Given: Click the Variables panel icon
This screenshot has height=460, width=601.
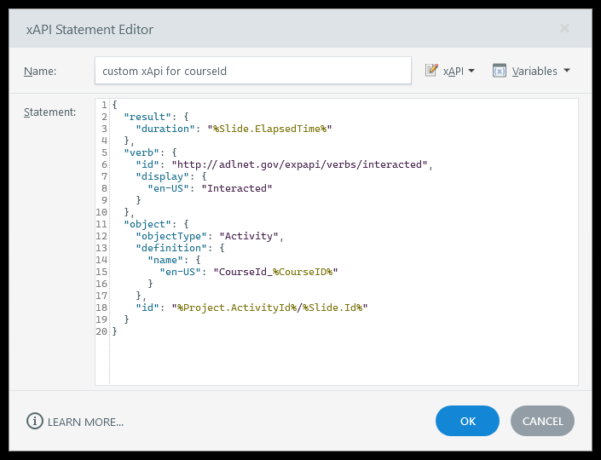Looking at the screenshot, I should (500, 72).
